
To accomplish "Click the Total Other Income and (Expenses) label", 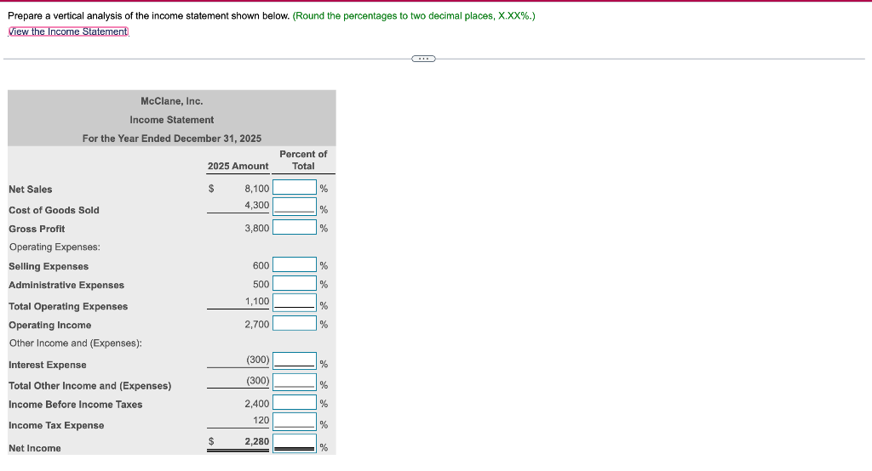I will pyautogui.click(x=90, y=386).
